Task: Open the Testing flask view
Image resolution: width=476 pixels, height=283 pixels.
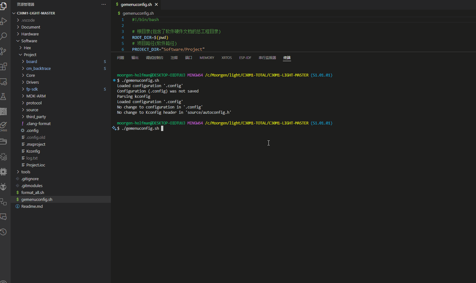Action: (3, 97)
